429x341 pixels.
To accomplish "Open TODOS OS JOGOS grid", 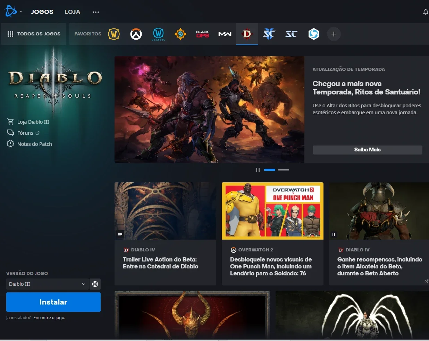I will click(34, 34).
